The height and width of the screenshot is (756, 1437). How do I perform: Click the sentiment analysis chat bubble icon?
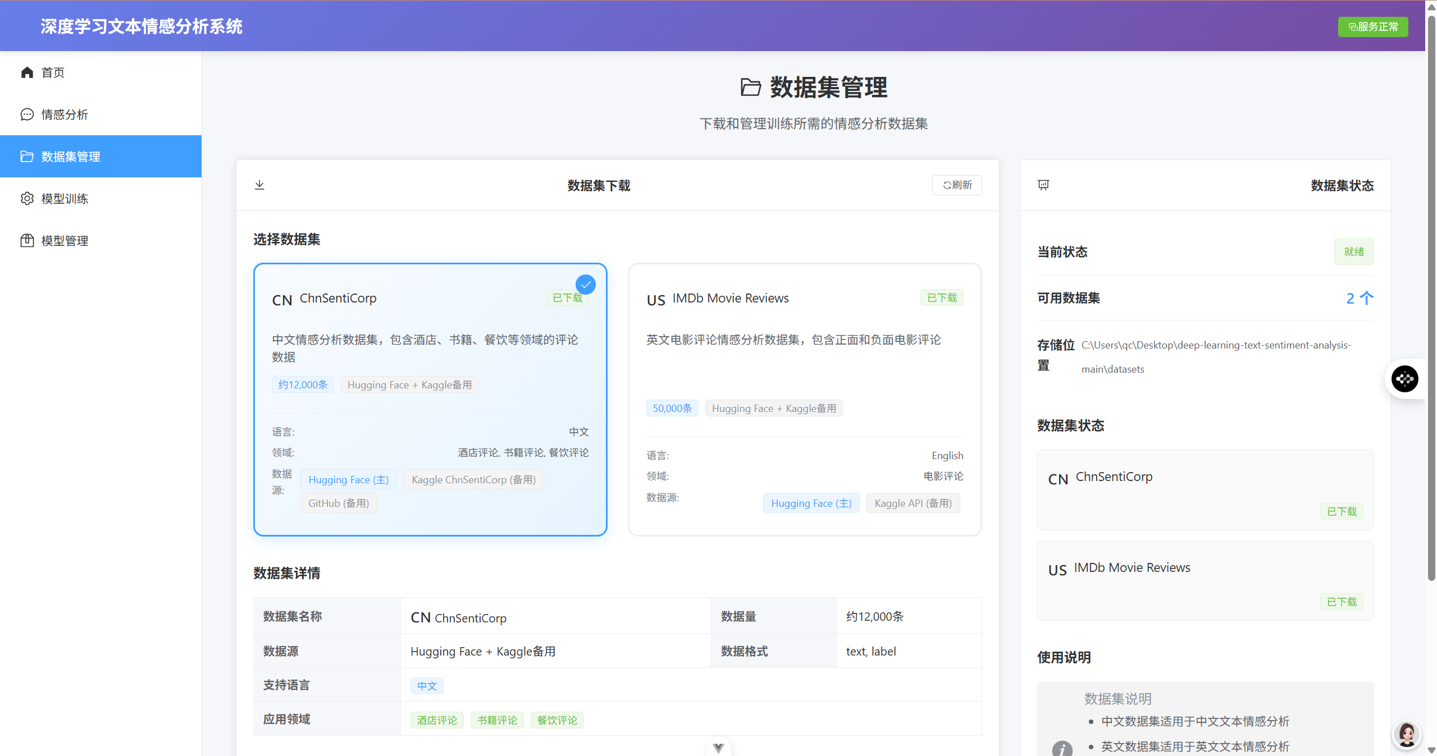click(x=27, y=114)
